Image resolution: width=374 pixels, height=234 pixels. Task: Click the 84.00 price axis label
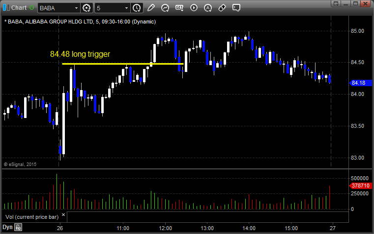click(357, 94)
